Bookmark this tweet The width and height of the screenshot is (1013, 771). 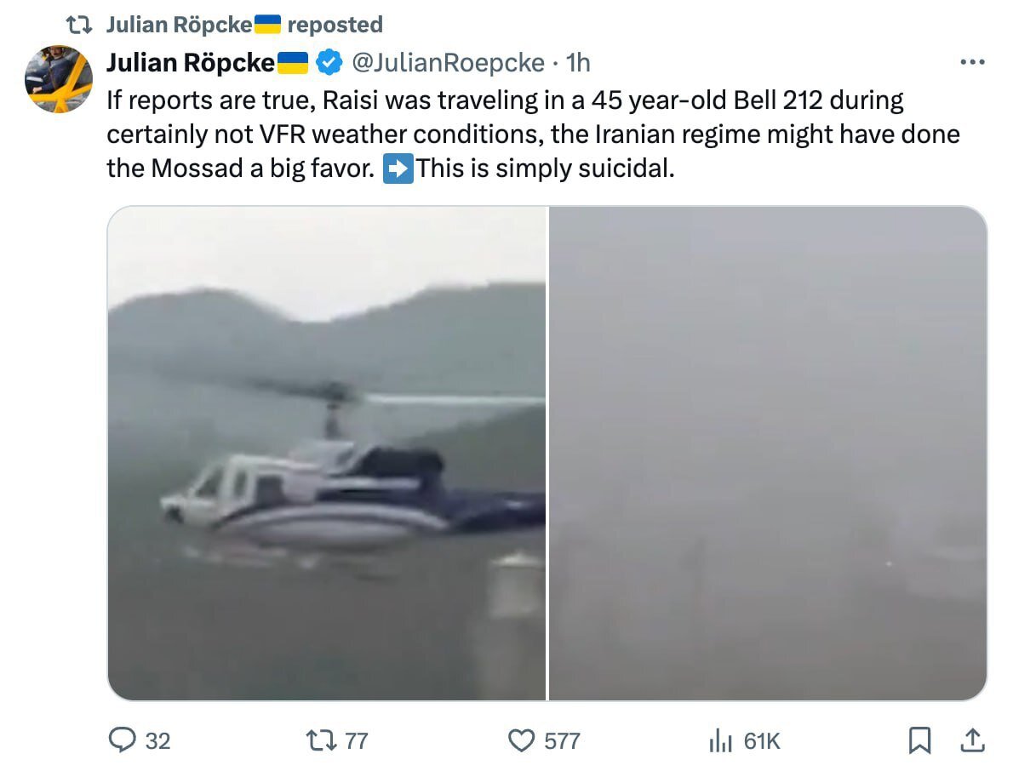pyautogui.click(x=919, y=740)
